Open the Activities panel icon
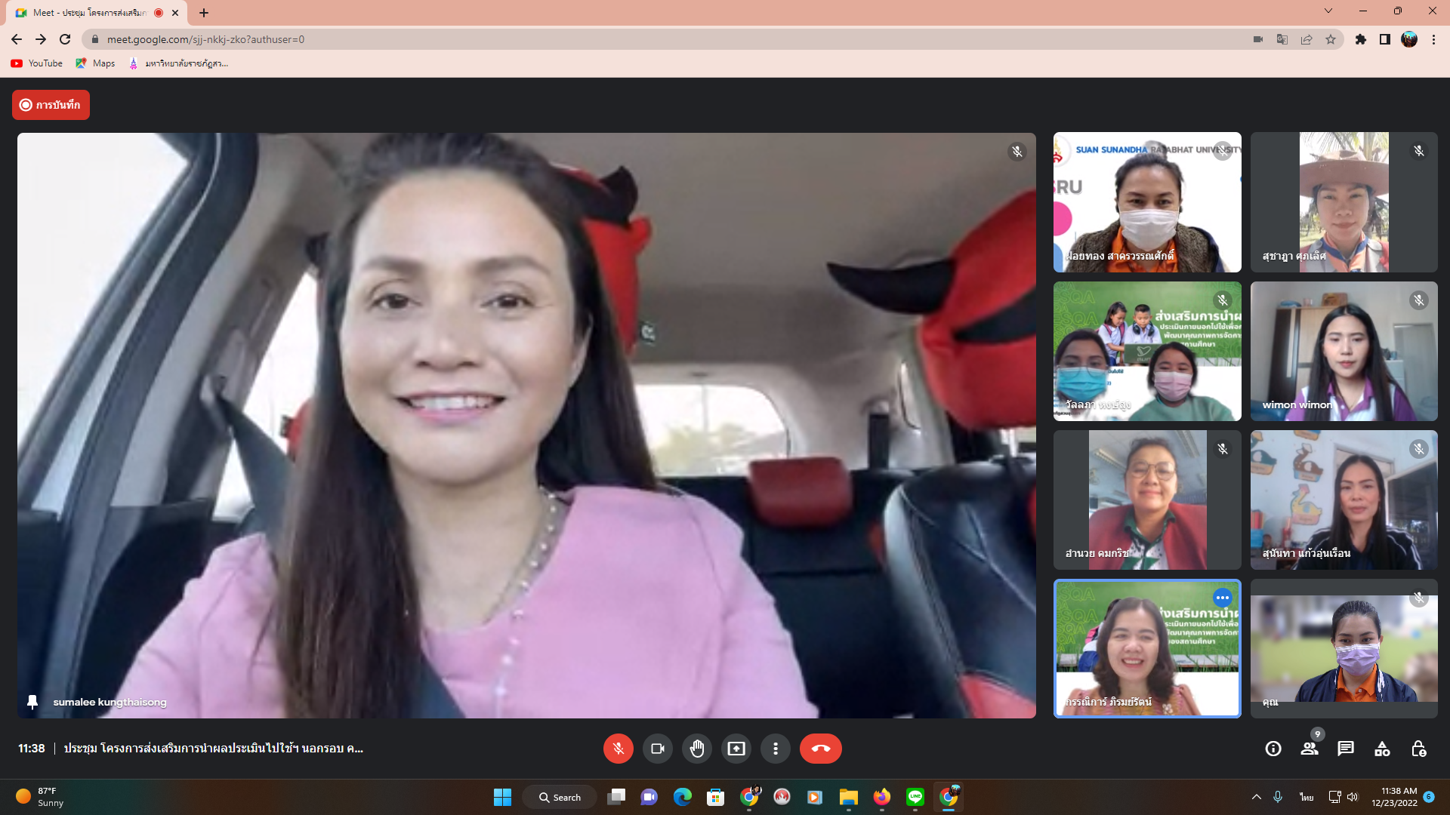This screenshot has width=1450, height=815. point(1382,749)
